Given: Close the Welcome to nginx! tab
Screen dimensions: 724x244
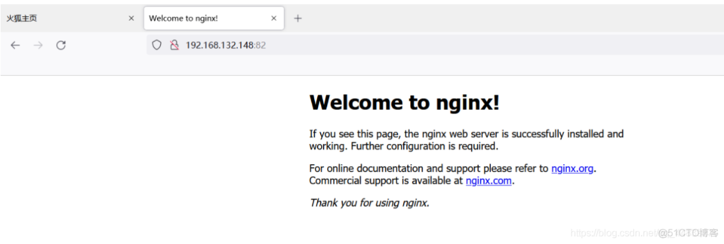Looking at the screenshot, I should coord(274,18).
